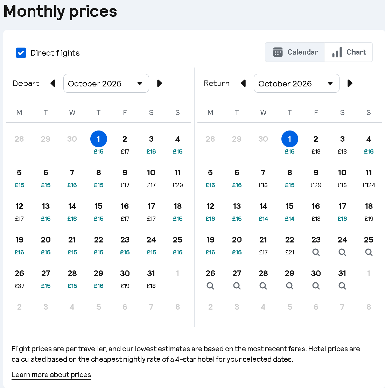Choose return date 14 priced £14
The height and width of the screenshot is (388, 385).
coord(263,212)
